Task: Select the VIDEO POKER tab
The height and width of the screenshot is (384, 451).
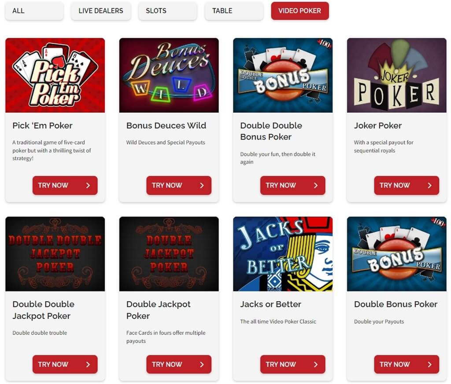Action: [299, 11]
